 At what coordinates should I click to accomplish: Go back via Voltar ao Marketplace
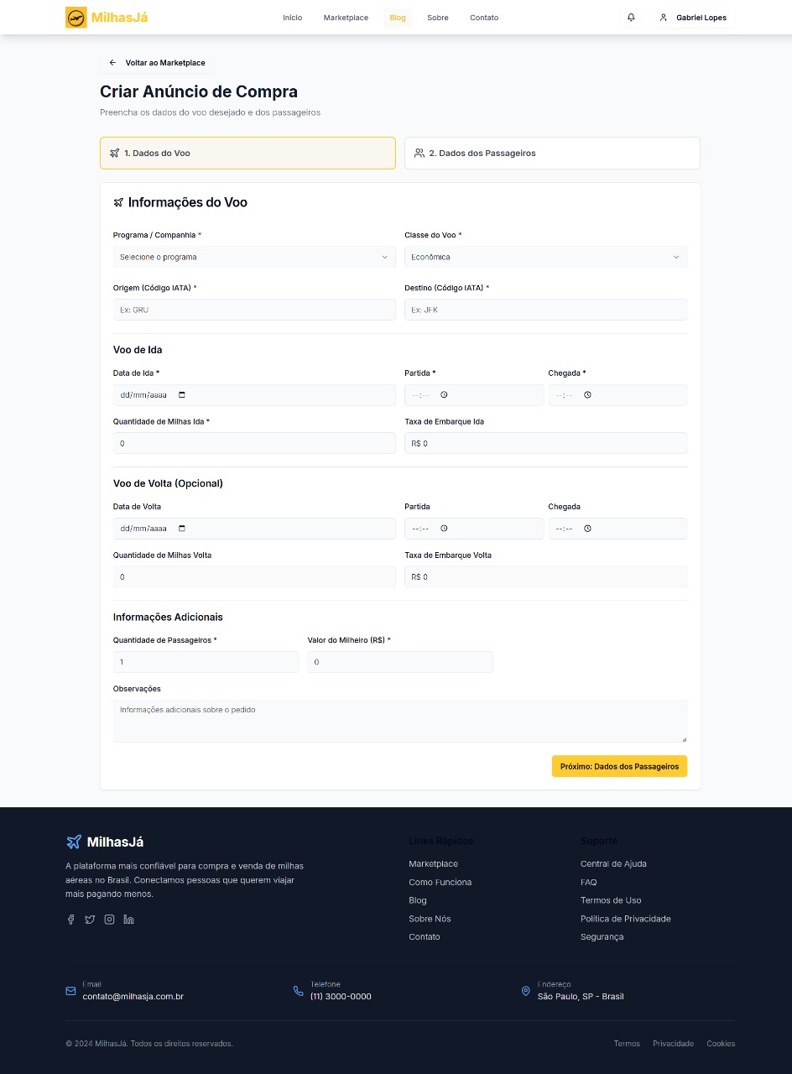(158, 63)
